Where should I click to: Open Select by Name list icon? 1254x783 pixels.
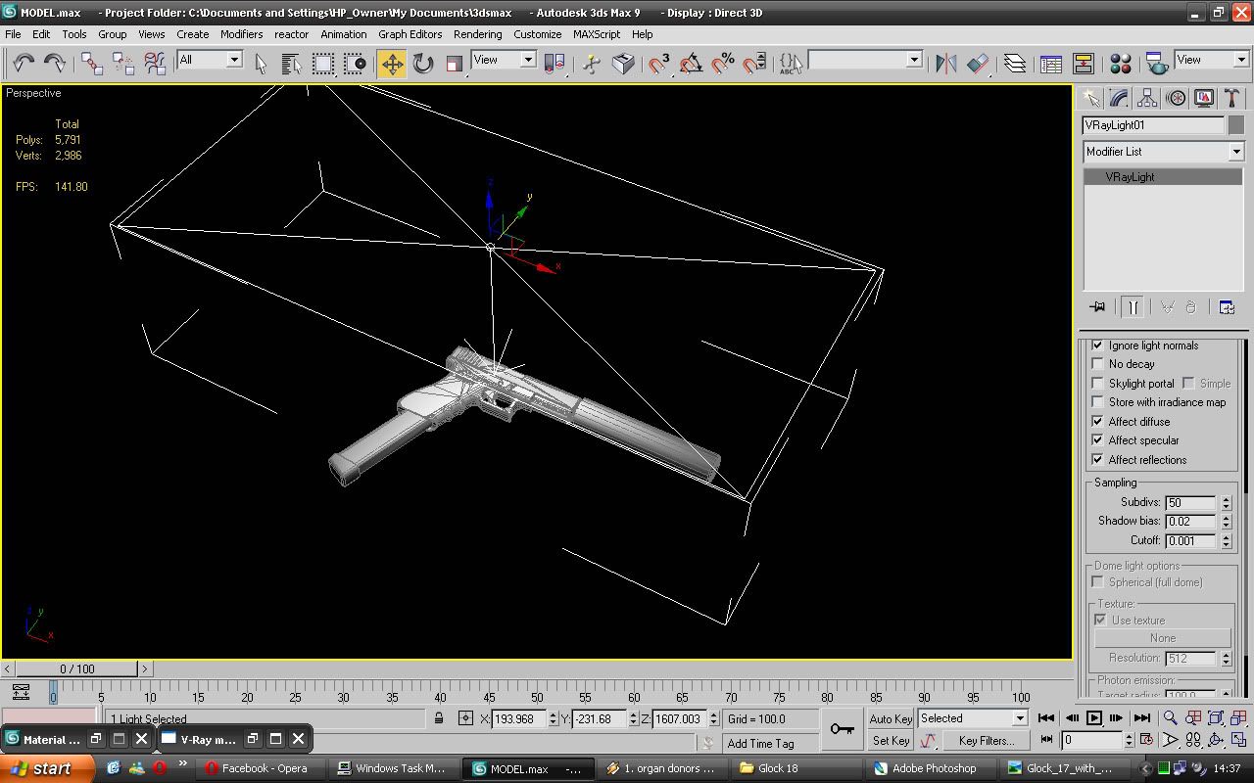coord(291,64)
